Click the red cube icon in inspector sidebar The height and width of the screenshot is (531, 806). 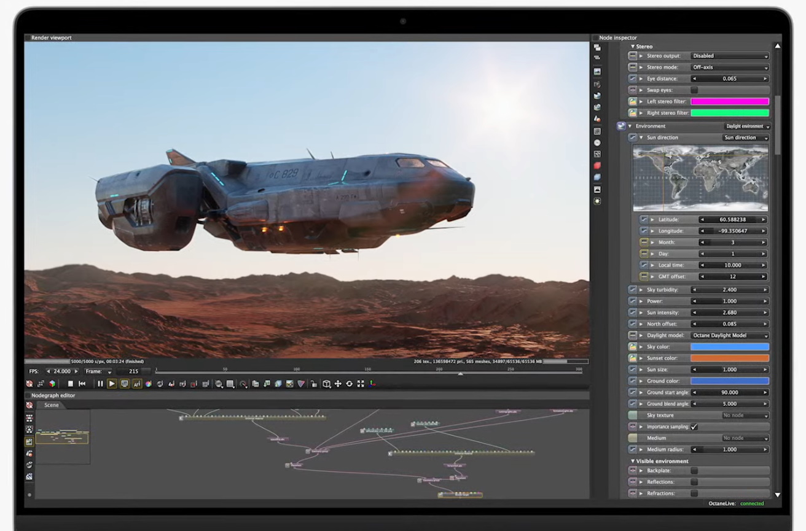[597, 166]
